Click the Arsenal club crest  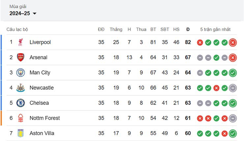20,58
